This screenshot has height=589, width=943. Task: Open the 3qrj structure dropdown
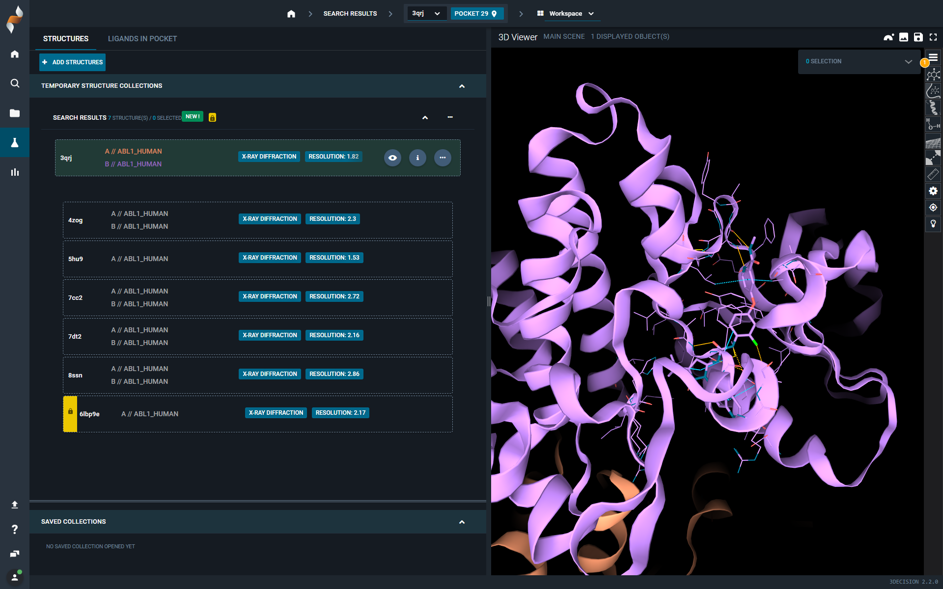[426, 13]
